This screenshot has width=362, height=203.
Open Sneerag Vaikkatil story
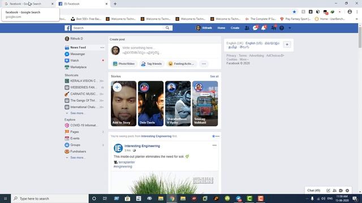205,104
